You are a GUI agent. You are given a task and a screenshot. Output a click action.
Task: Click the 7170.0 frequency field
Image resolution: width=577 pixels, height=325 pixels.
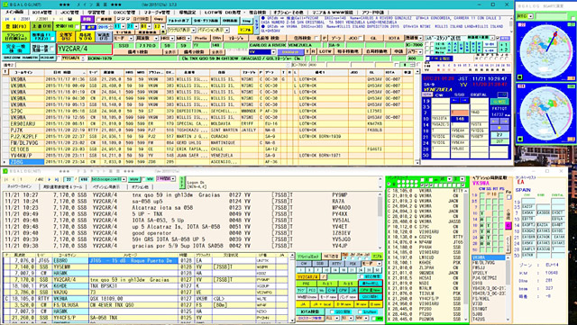(147, 45)
